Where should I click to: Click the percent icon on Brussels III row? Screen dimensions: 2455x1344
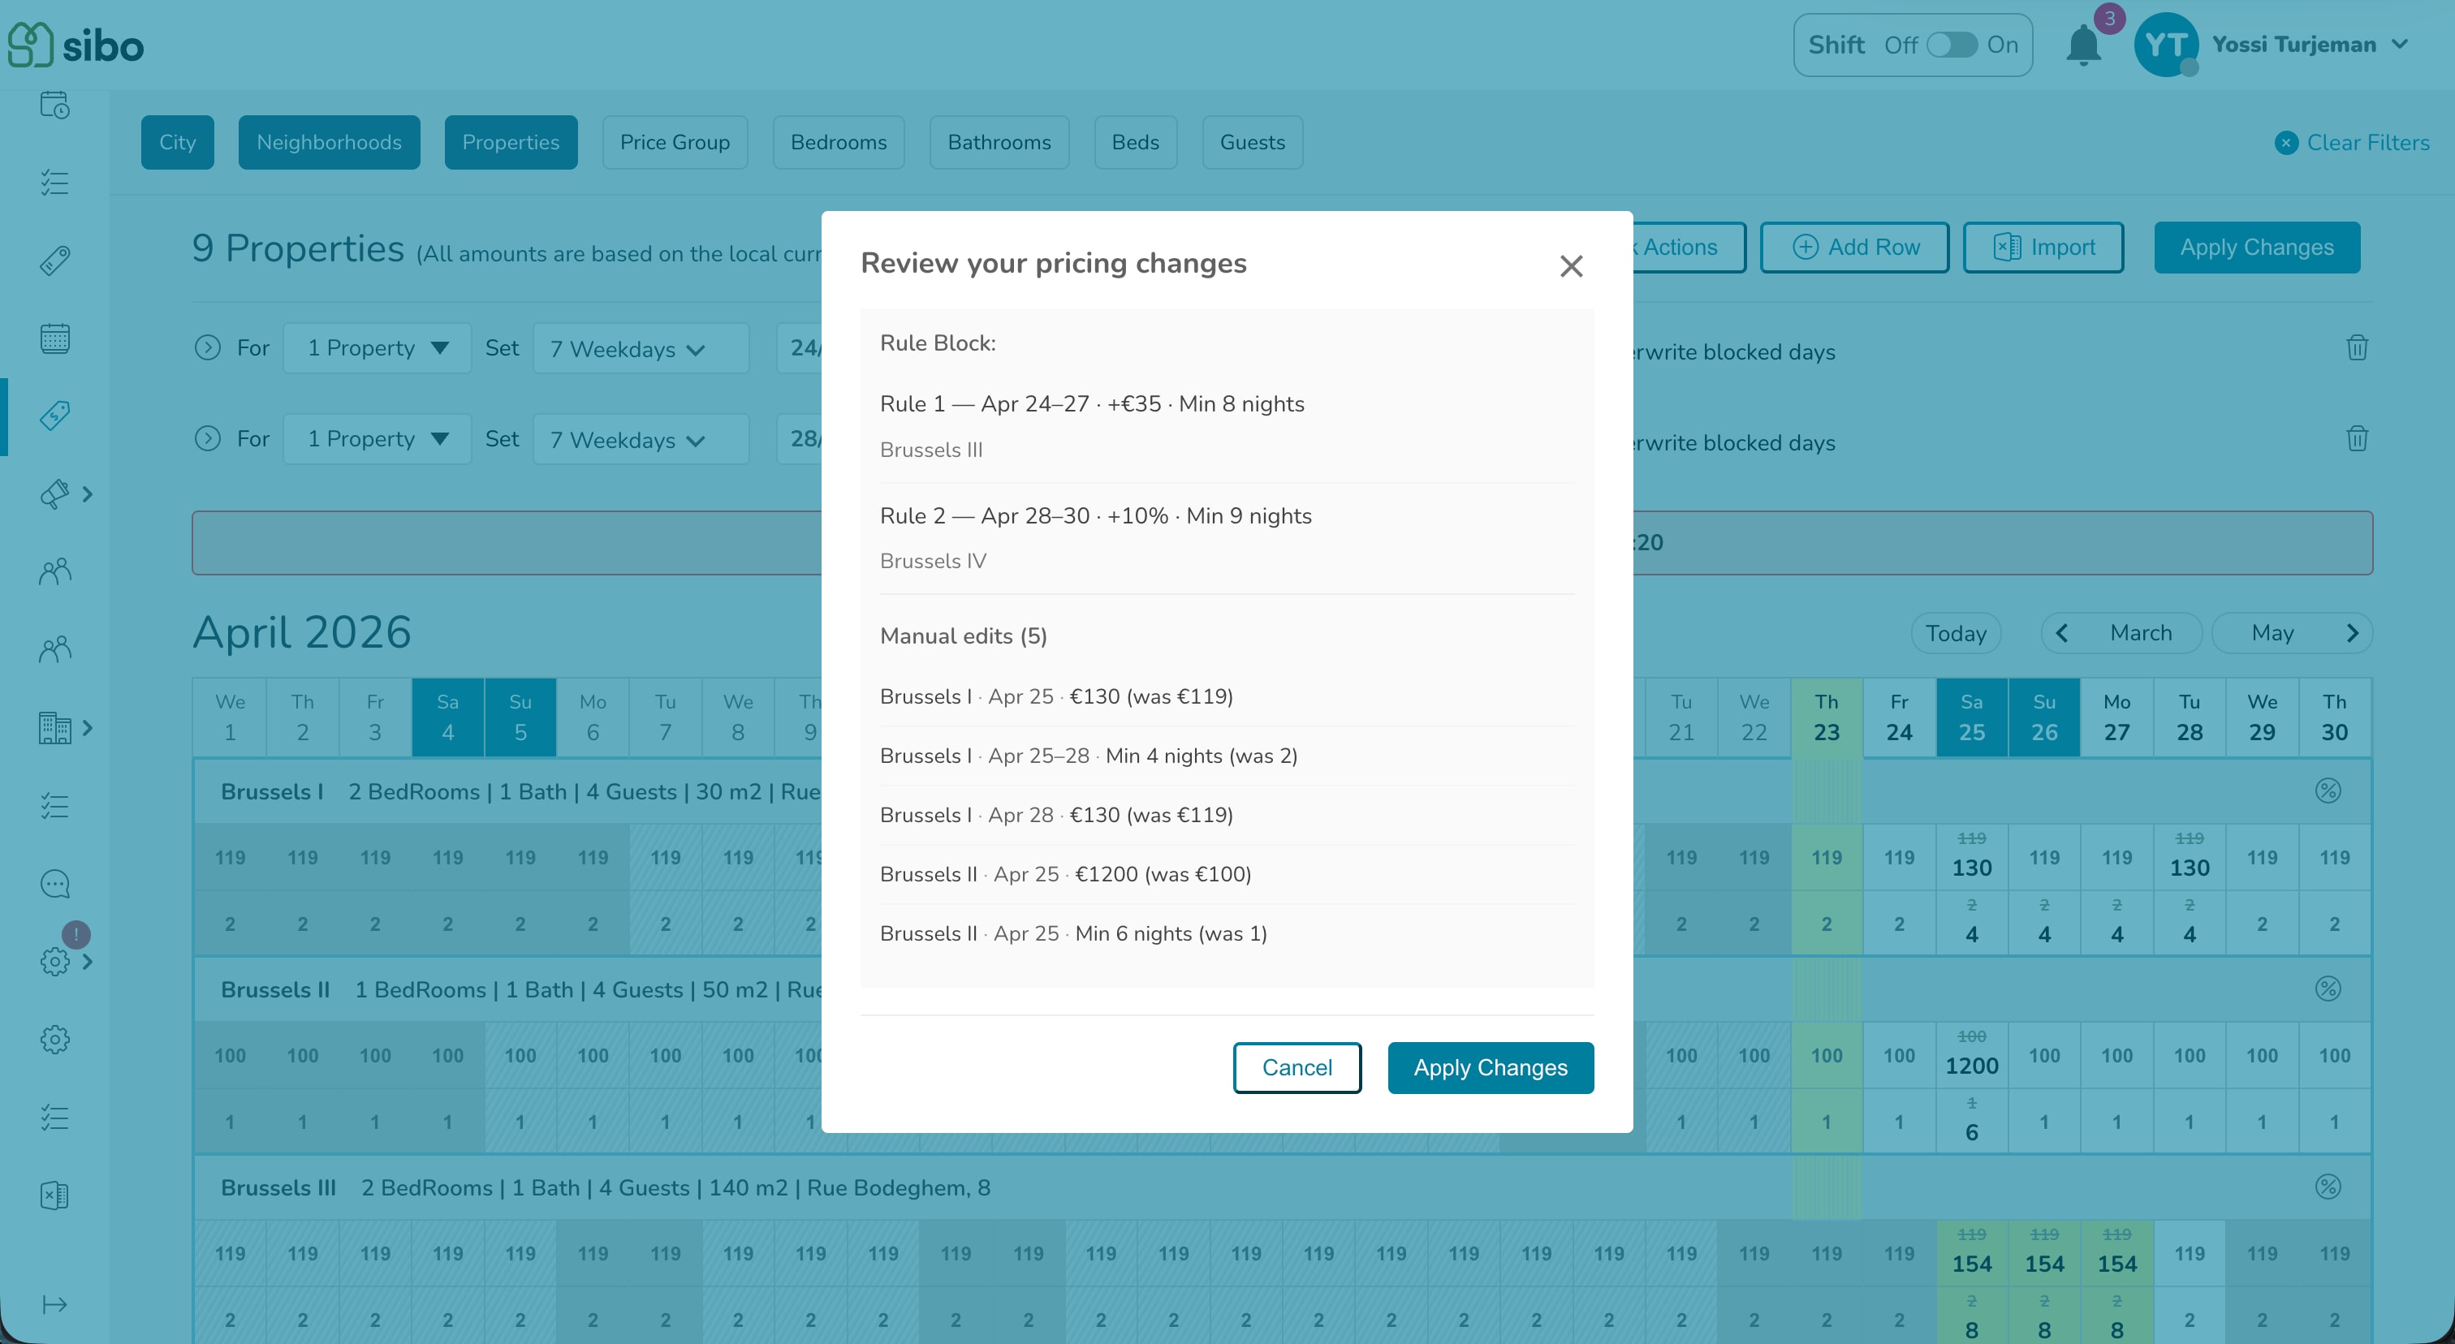point(2328,1187)
